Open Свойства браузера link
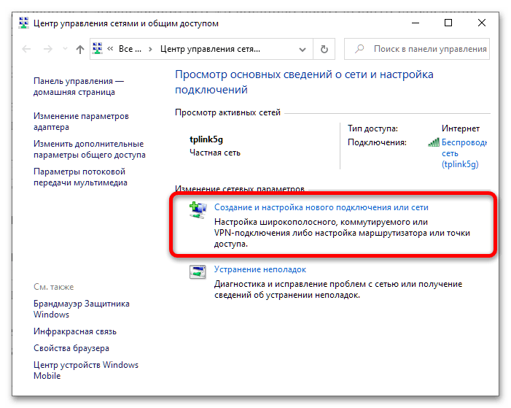The height and width of the screenshot is (408, 511). [x=71, y=348]
